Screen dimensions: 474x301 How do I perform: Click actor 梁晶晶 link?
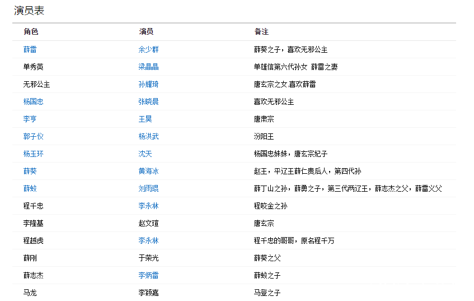coord(148,67)
